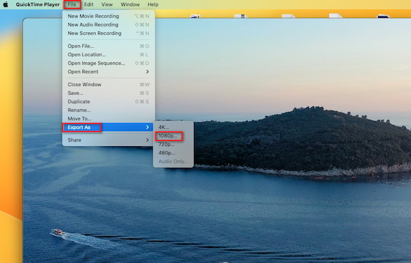Choose Move To… from File menu

point(108,119)
